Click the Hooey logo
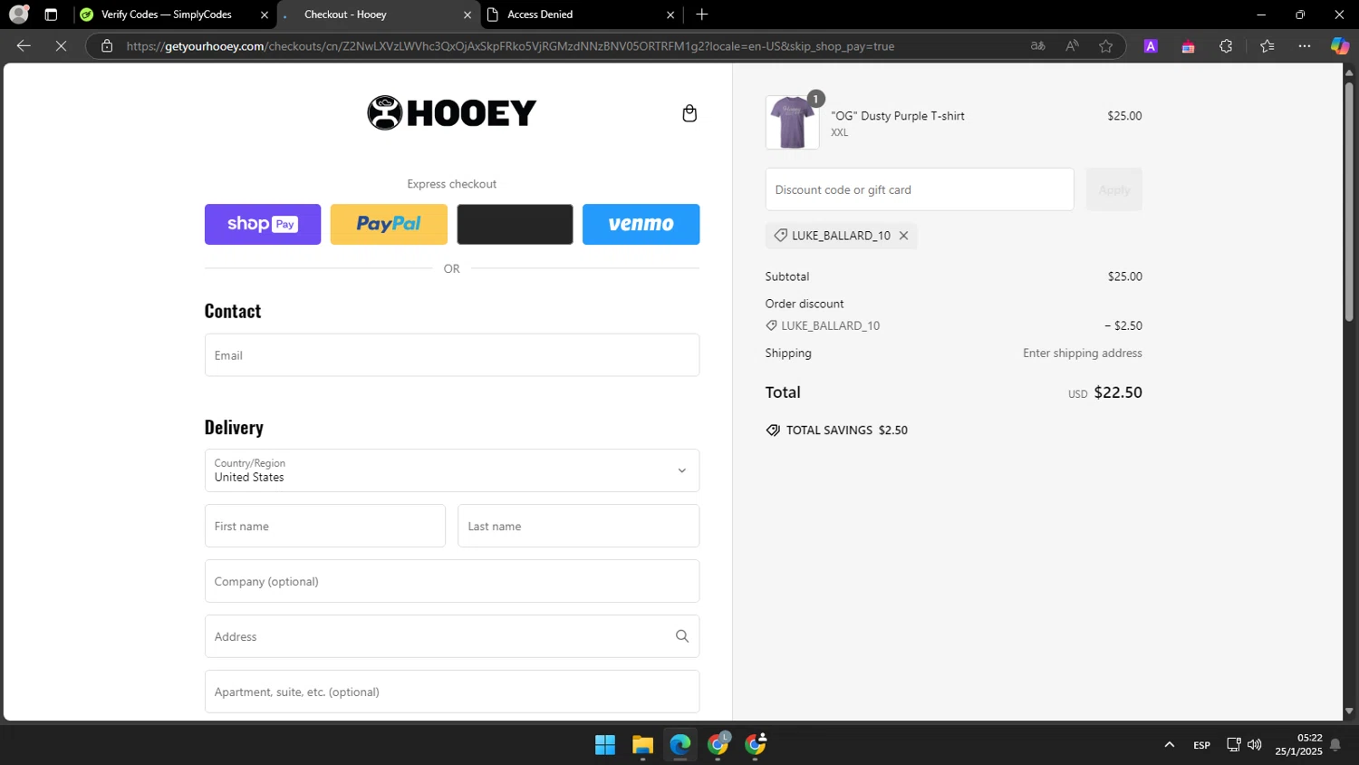Image resolution: width=1359 pixels, height=765 pixels. pos(452,113)
